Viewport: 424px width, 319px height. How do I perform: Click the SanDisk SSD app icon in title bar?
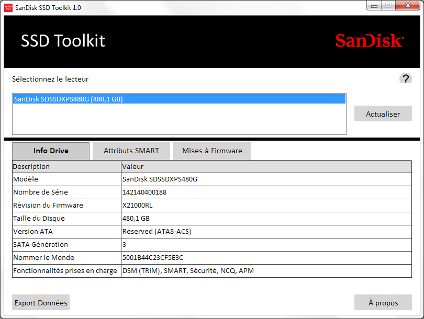pyautogui.click(x=8, y=7)
